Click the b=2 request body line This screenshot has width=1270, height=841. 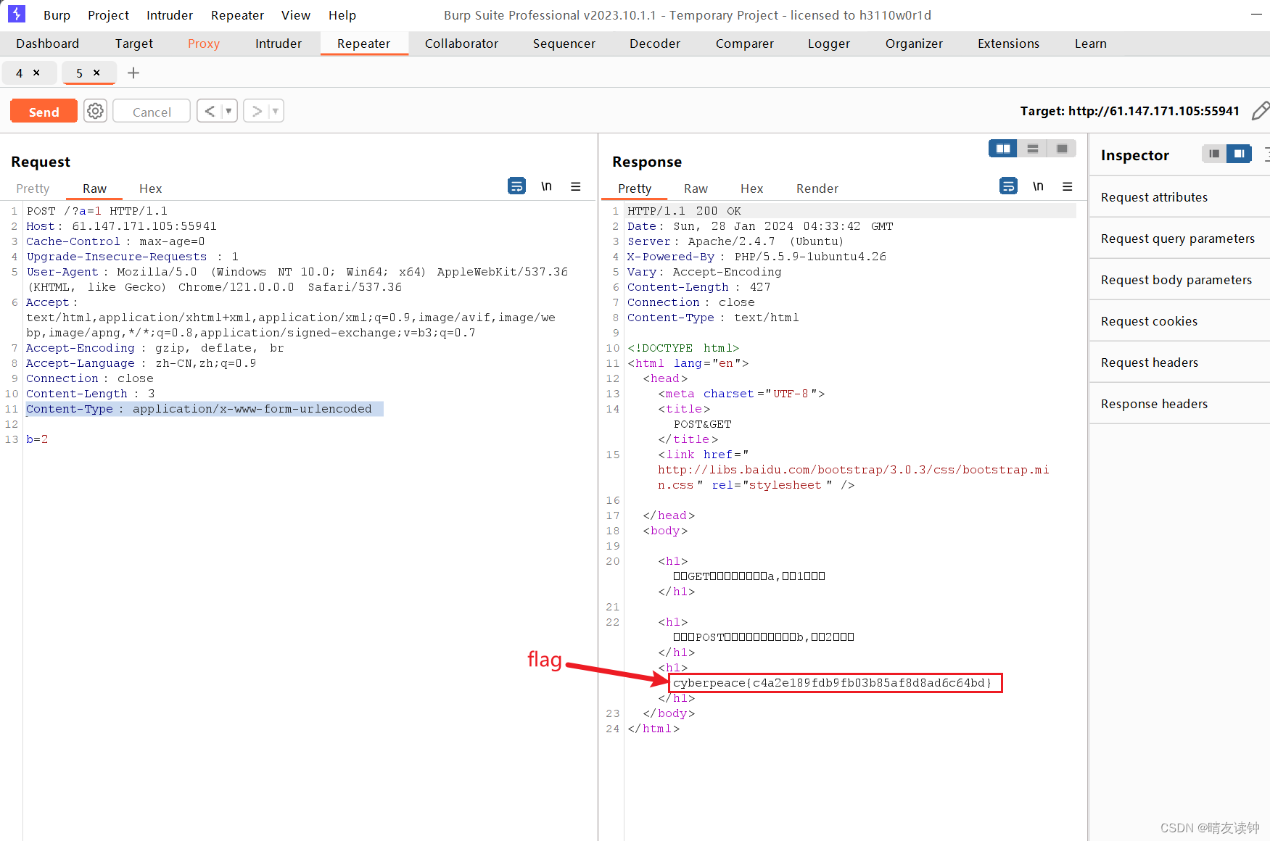37,439
